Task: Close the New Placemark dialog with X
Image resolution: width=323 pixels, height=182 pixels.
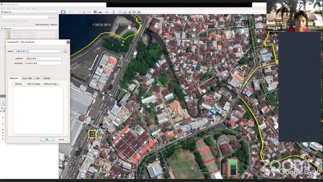Action: [68, 42]
